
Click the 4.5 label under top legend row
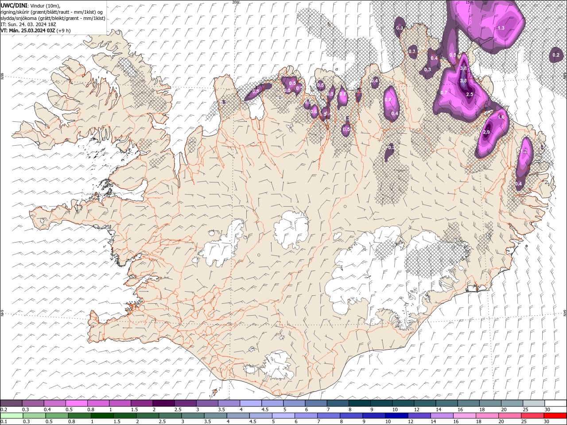[265, 410]
